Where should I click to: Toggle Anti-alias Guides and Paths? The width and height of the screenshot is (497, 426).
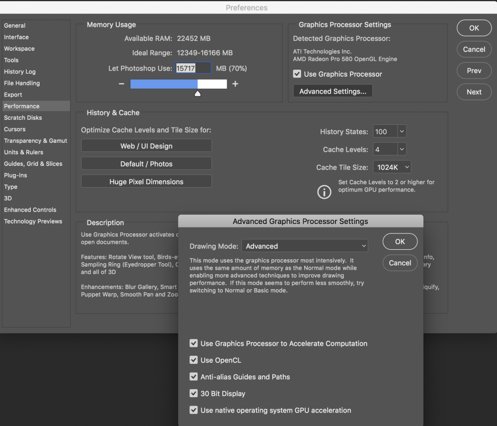click(194, 376)
